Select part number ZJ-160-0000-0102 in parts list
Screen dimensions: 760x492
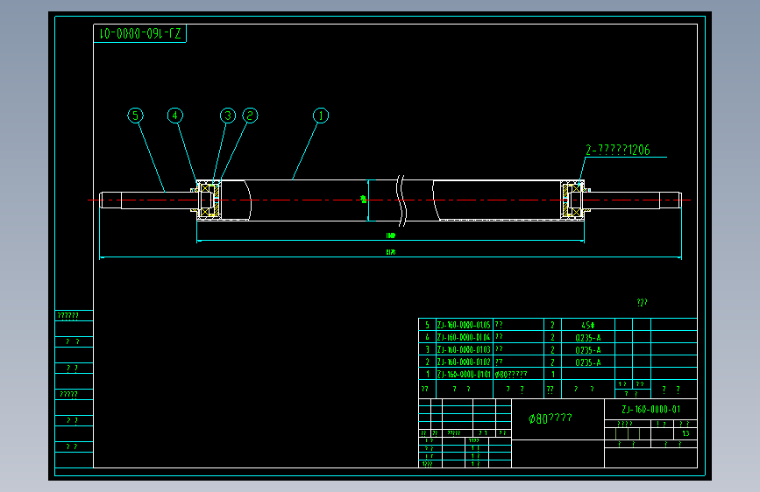pos(464,362)
